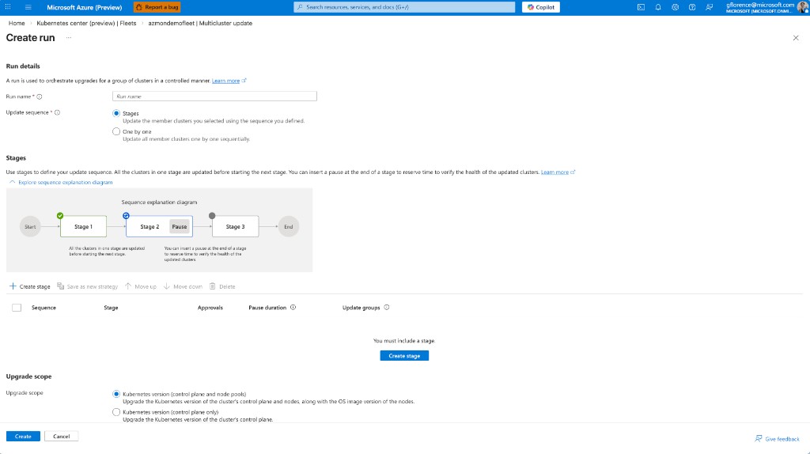Open the more options ellipsis beside Create run
This screenshot has height=454, width=810.
click(x=69, y=38)
